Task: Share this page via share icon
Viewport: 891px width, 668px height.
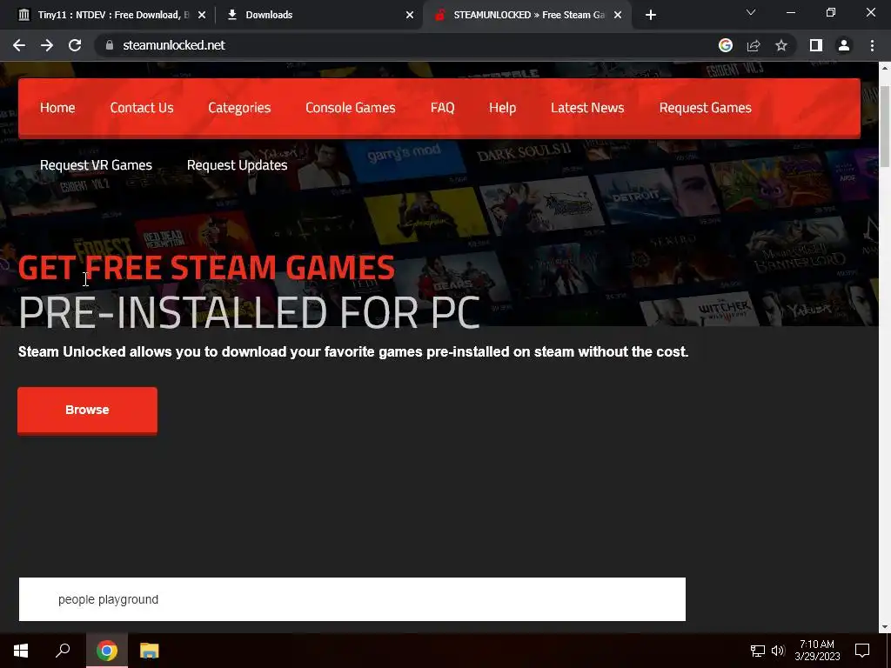Action: click(x=754, y=45)
